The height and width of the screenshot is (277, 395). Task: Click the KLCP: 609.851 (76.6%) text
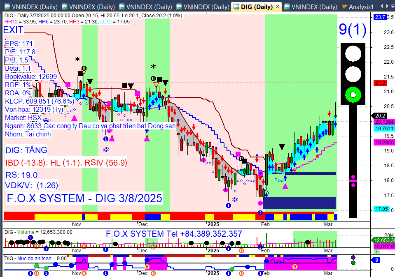click(x=40, y=101)
